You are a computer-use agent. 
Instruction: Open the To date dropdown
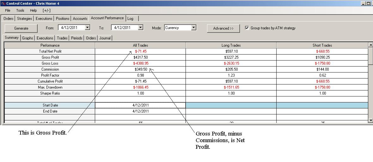(141, 27)
